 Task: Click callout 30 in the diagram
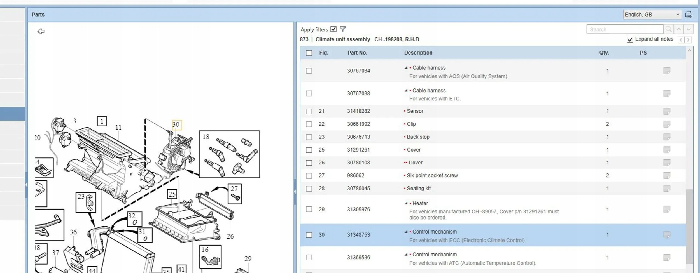tap(177, 124)
